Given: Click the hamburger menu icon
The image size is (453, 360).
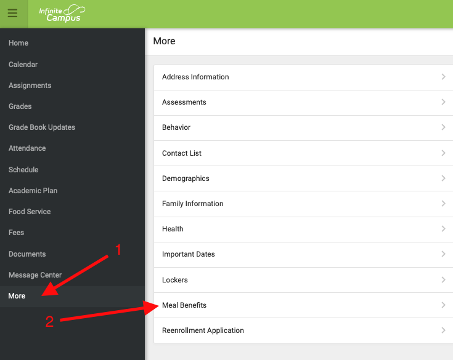Looking at the screenshot, I should 12,14.
